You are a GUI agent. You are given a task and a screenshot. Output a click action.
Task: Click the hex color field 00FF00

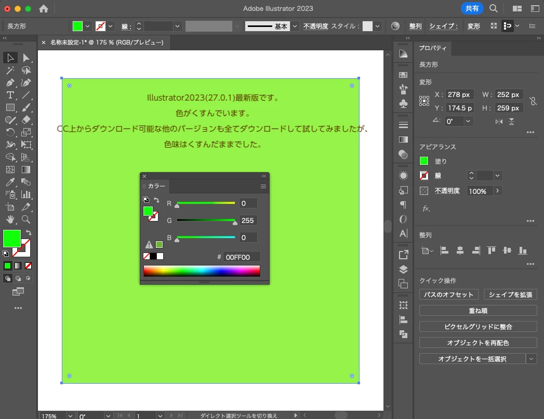[241, 257]
